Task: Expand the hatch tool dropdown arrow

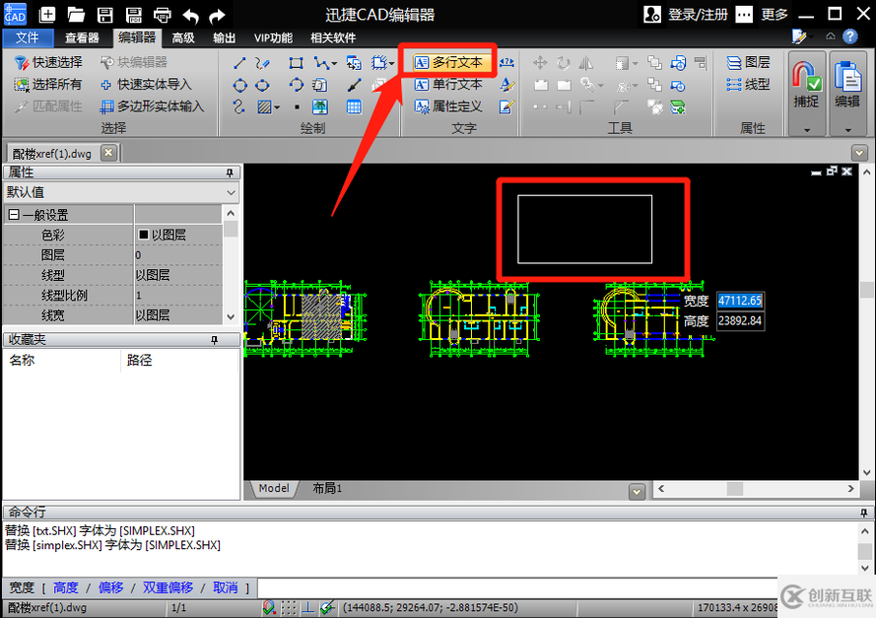Action: 277,107
